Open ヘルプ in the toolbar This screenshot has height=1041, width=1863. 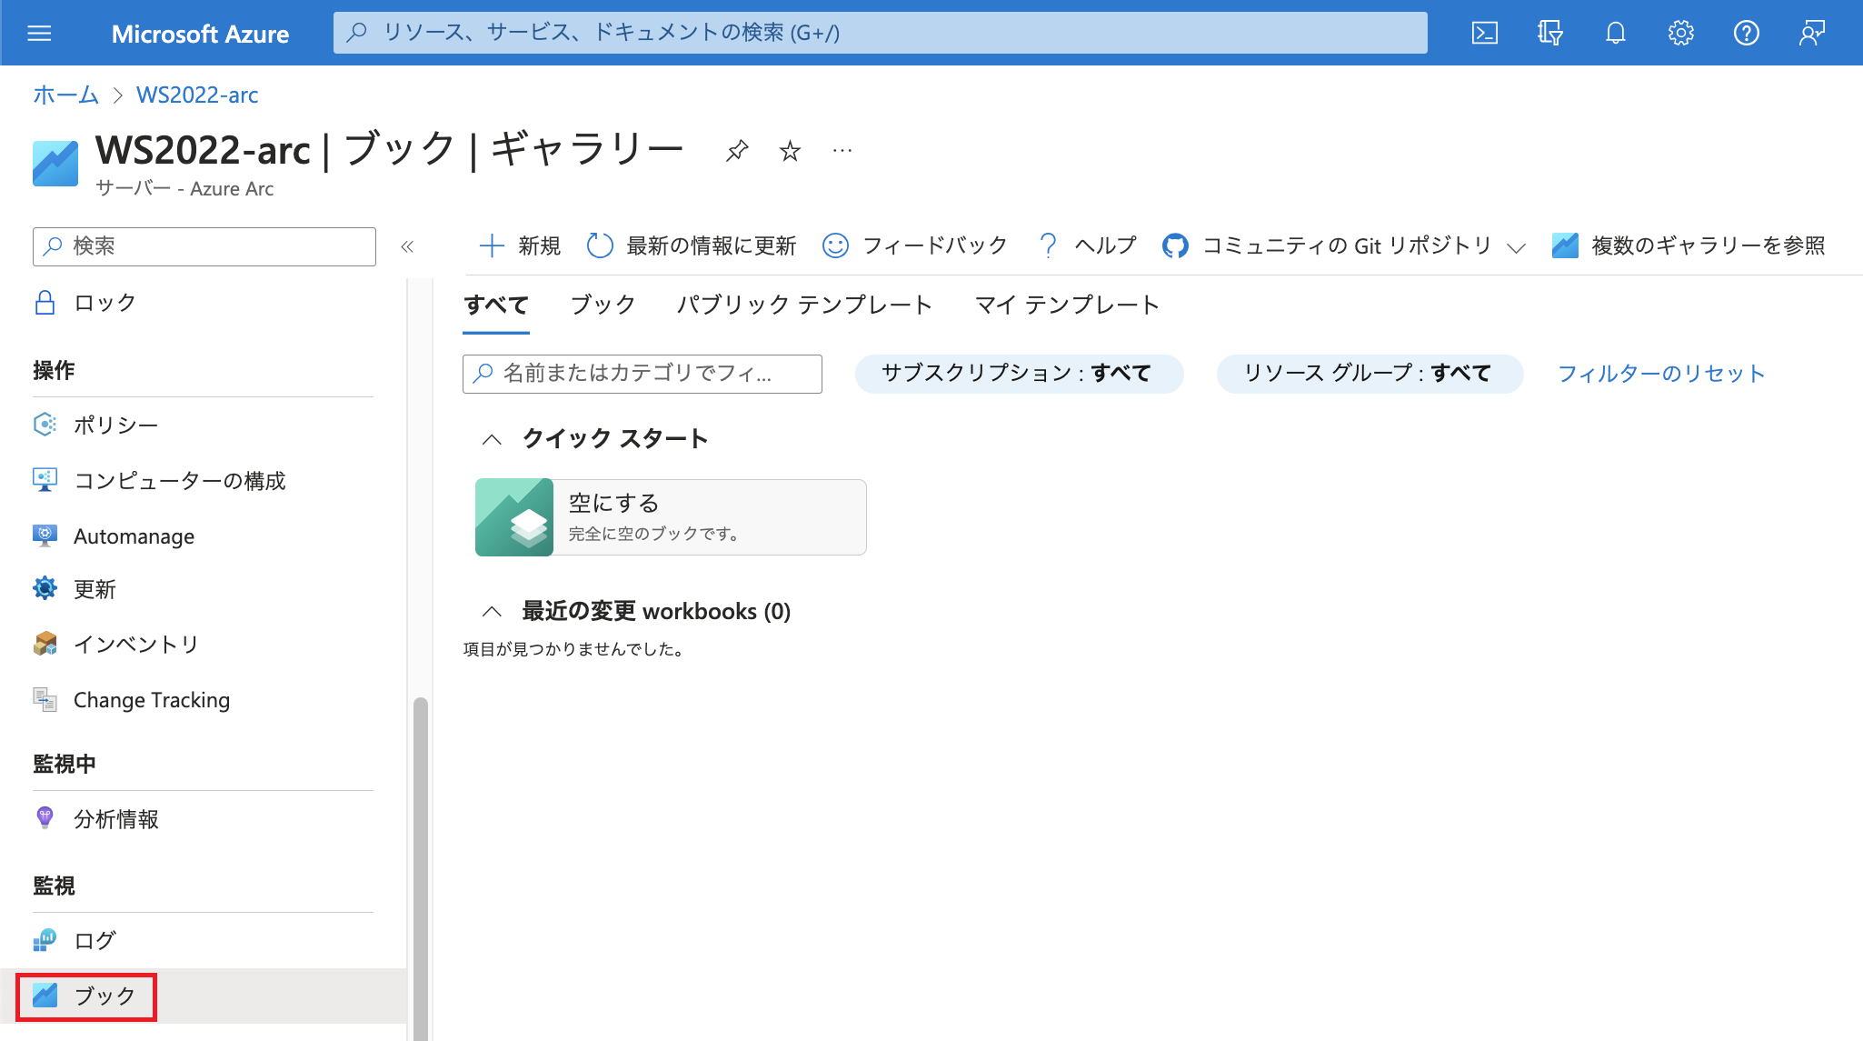(x=1087, y=245)
